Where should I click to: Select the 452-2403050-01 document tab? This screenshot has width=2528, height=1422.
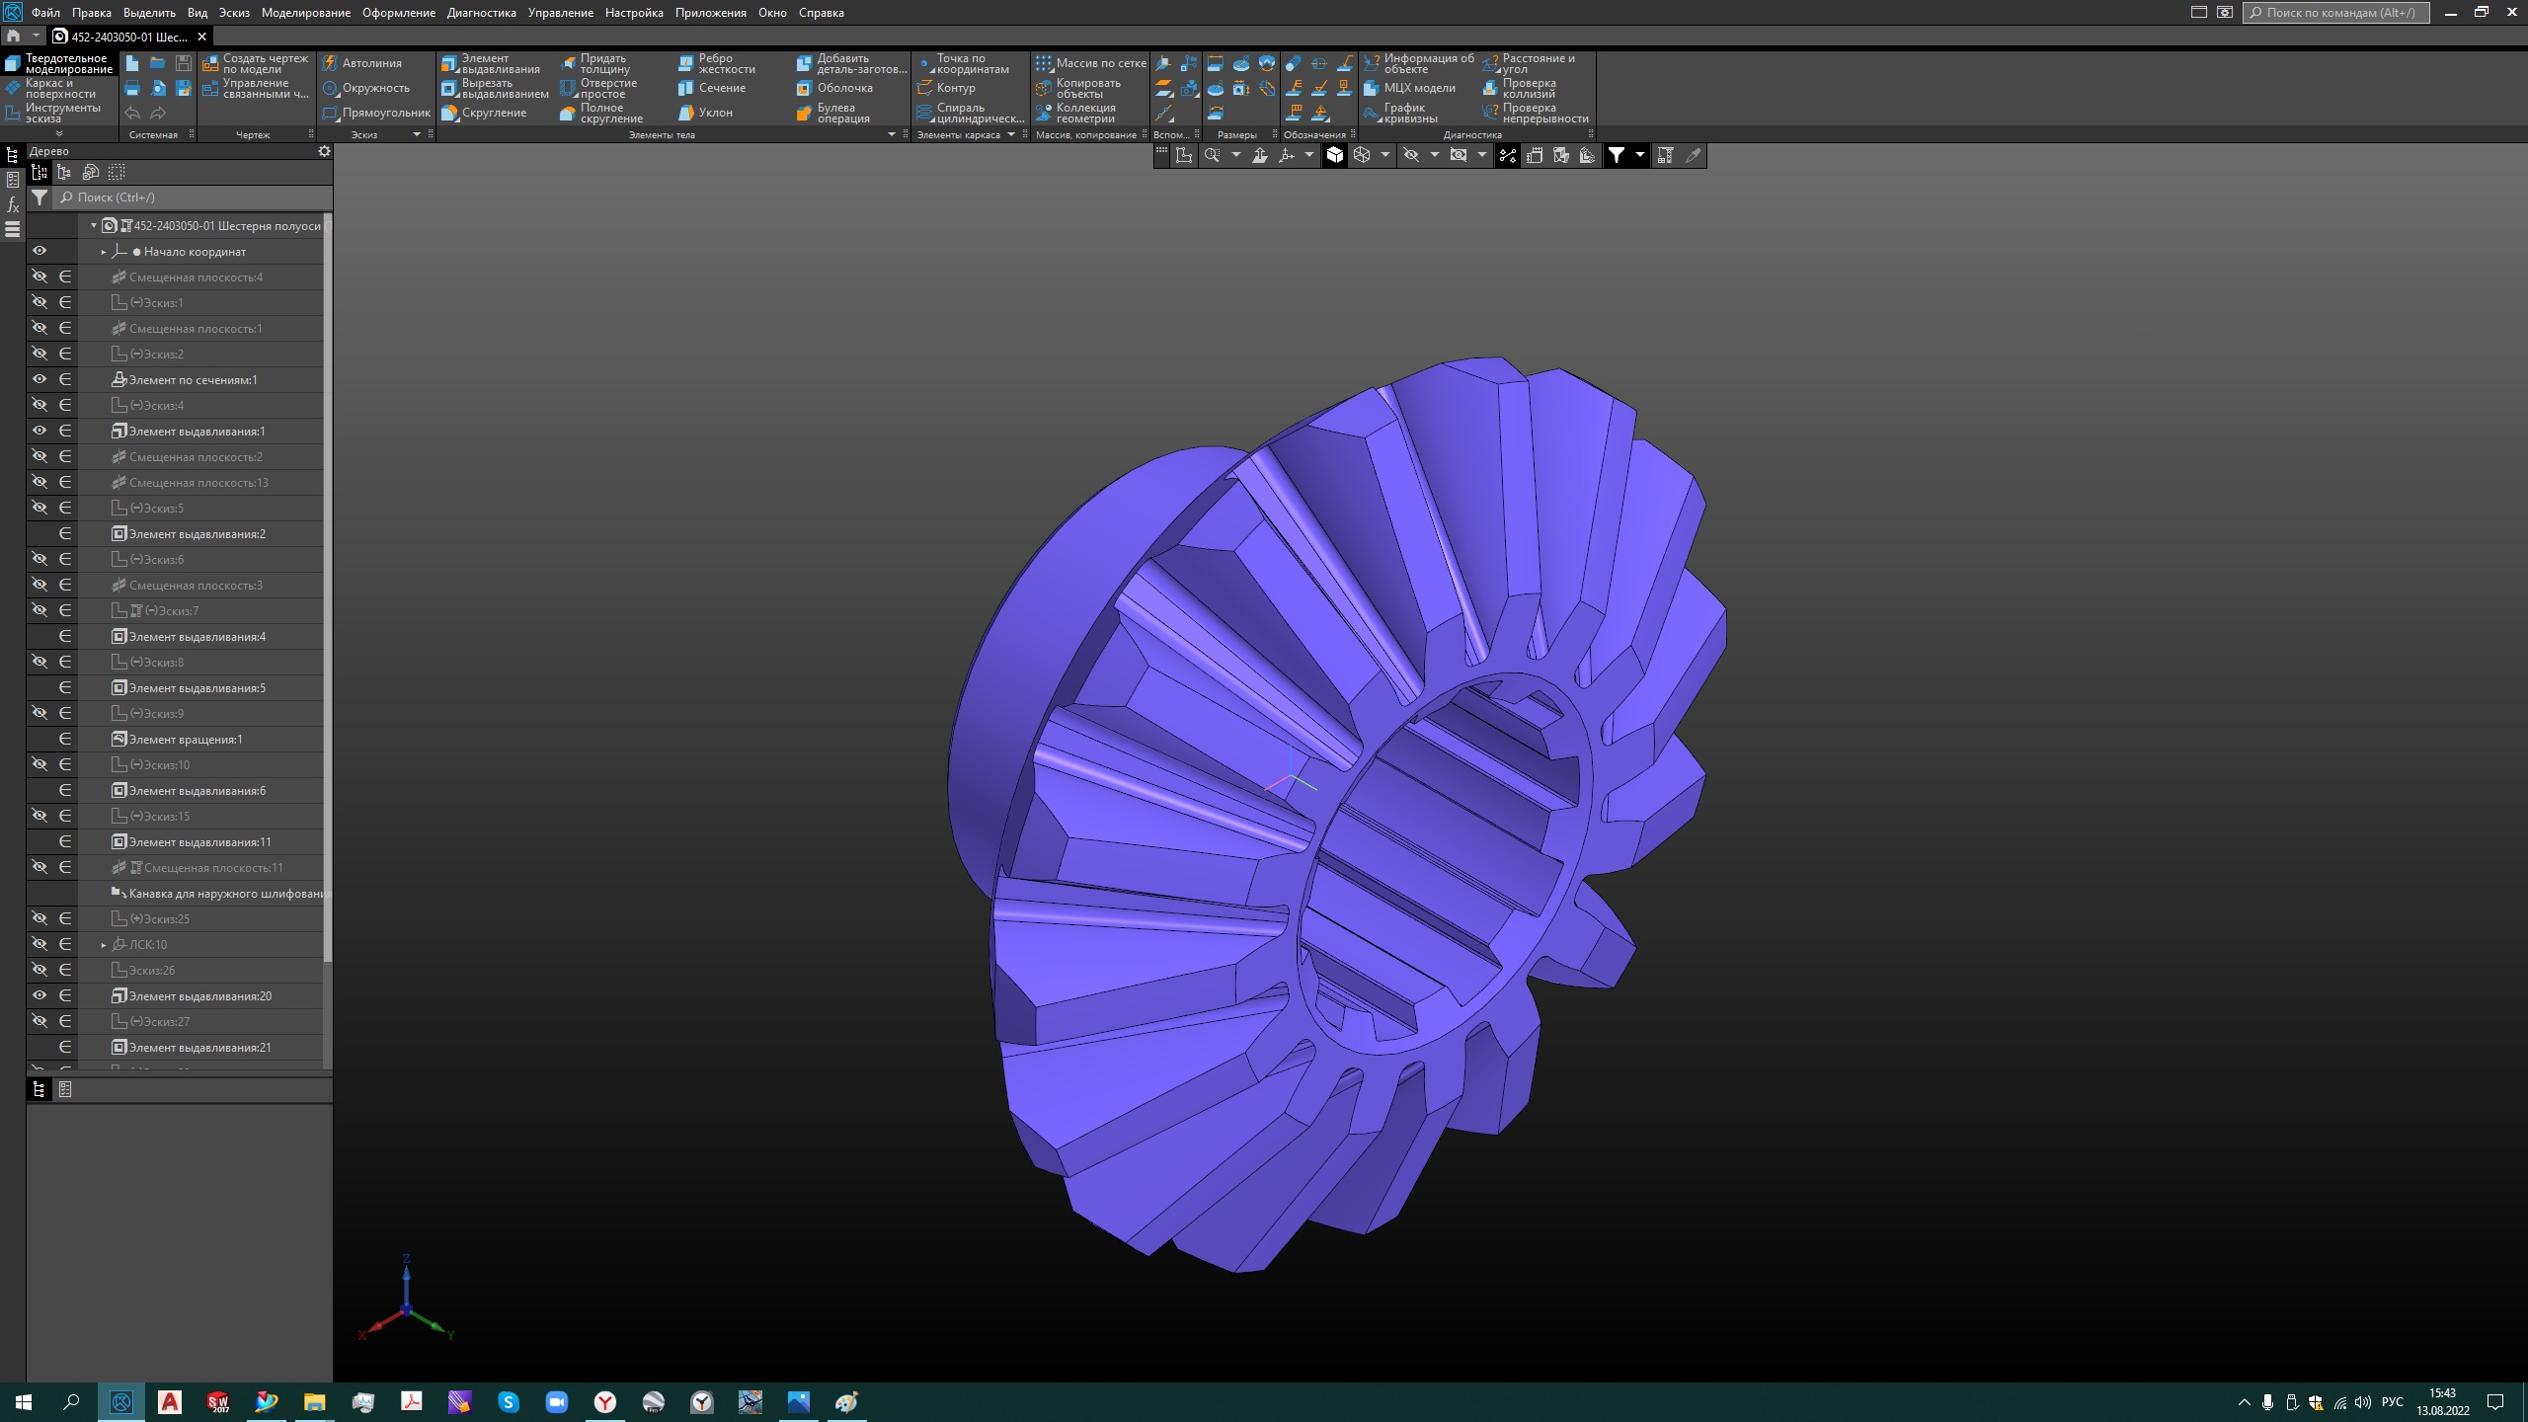tap(126, 37)
